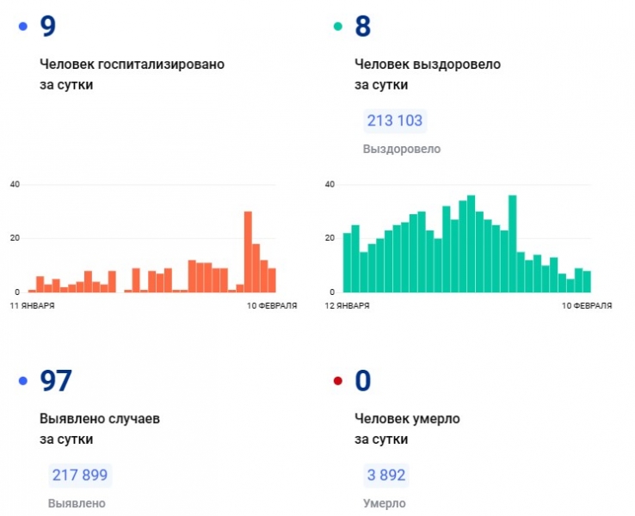Select the 217 899 detected total badge
Image resolution: width=635 pixels, height=516 pixels.
[81, 475]
